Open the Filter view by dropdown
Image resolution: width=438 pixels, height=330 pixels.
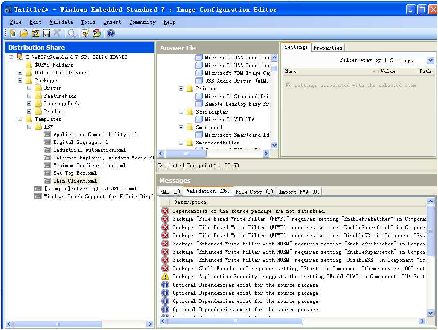pos(430,60)
